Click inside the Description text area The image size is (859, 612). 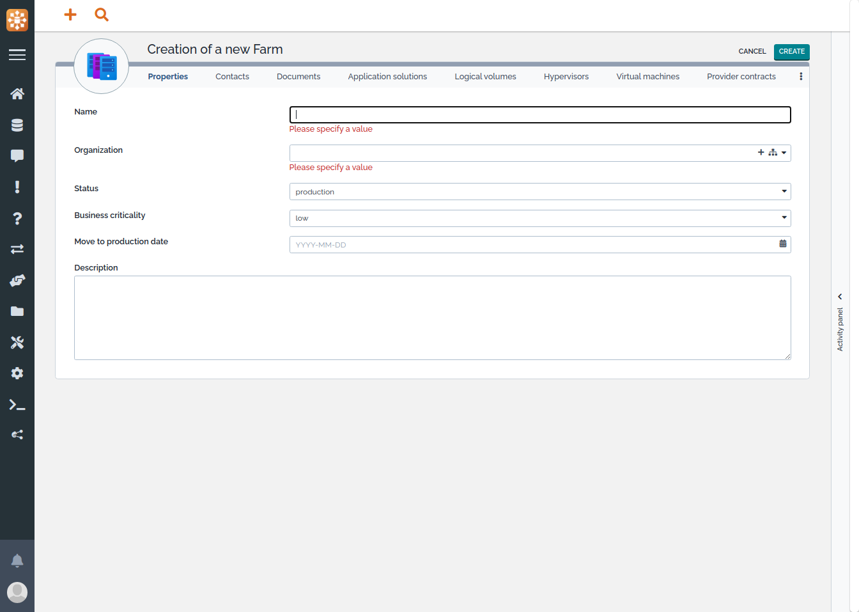[432, 318]
